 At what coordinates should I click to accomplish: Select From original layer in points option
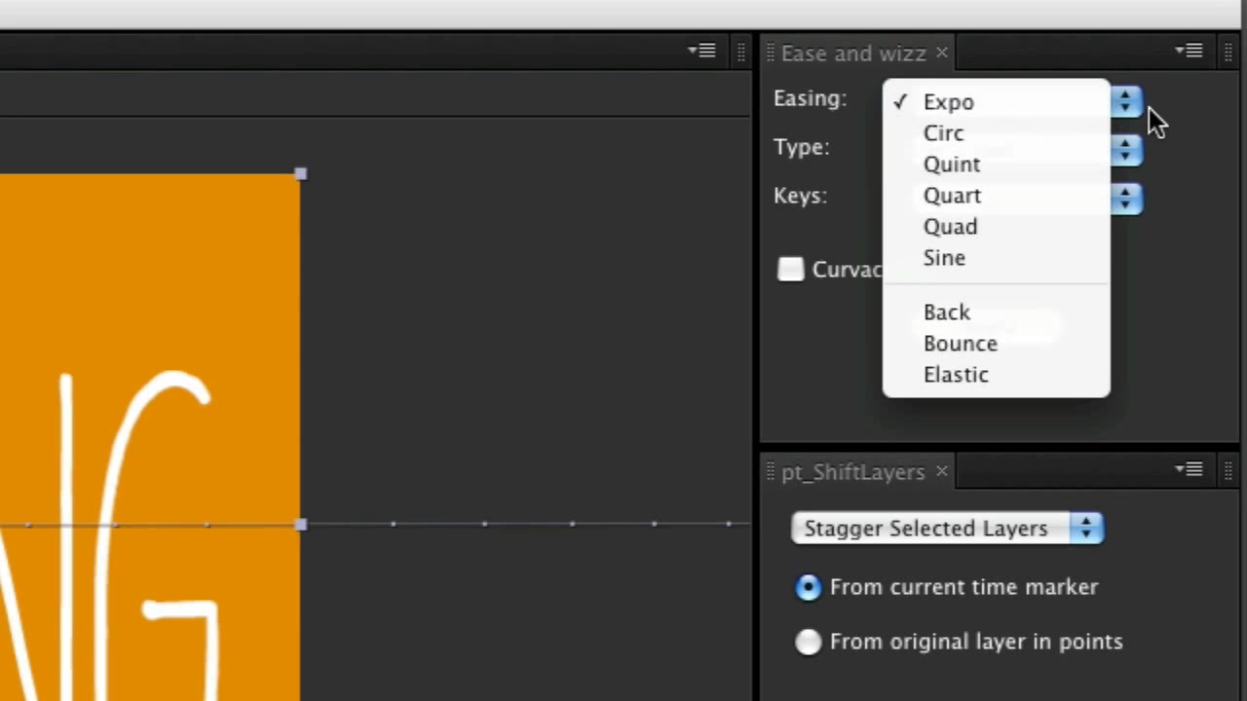click(x=809, y=642)
